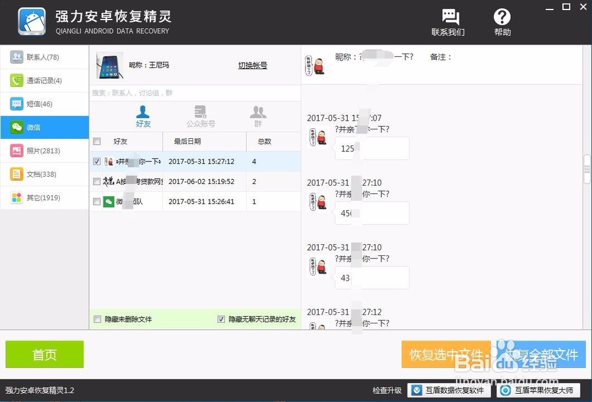Toggle the select-all checkbox in 好友 header

pyautogui.click(x=97, y=141)
